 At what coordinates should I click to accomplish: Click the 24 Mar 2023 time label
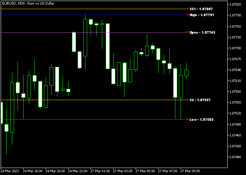(10, 171)
